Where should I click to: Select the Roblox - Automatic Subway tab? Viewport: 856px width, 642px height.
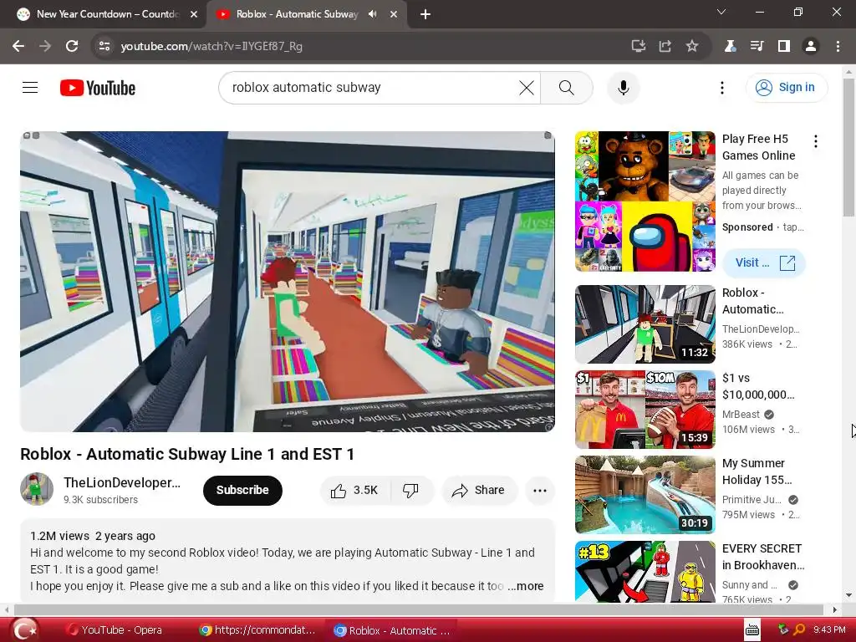(306, 14)
